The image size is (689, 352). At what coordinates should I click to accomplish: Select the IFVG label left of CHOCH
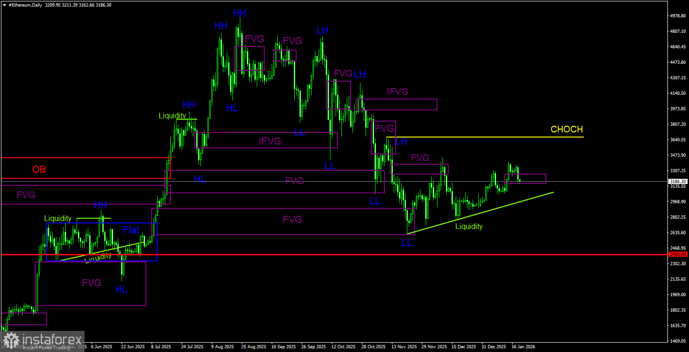point(398,92)
